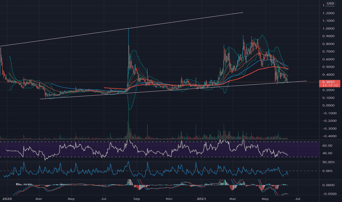Viewport: 342px width, 202px height.
Task: Click the 0.00% oscillator scale label
Action: tap(327, 171)
